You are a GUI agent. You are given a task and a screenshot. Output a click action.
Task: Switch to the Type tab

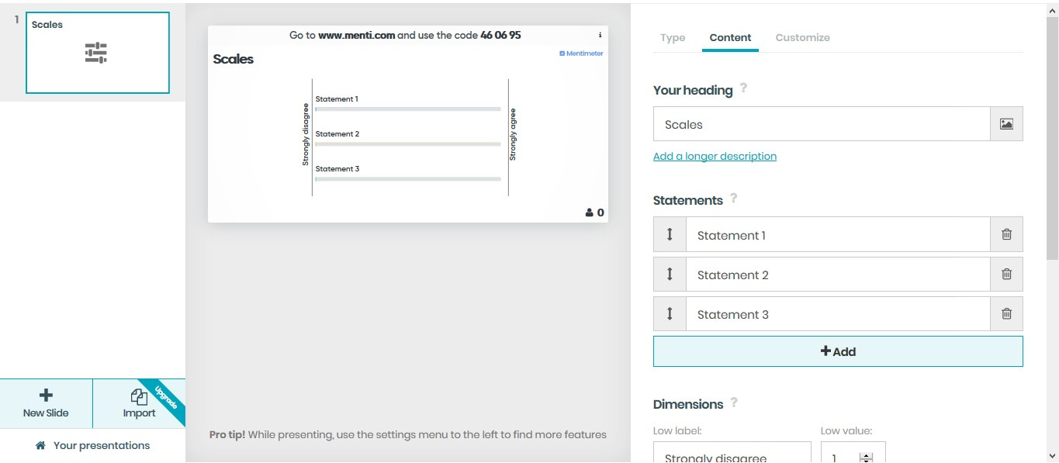pos(673,37)
